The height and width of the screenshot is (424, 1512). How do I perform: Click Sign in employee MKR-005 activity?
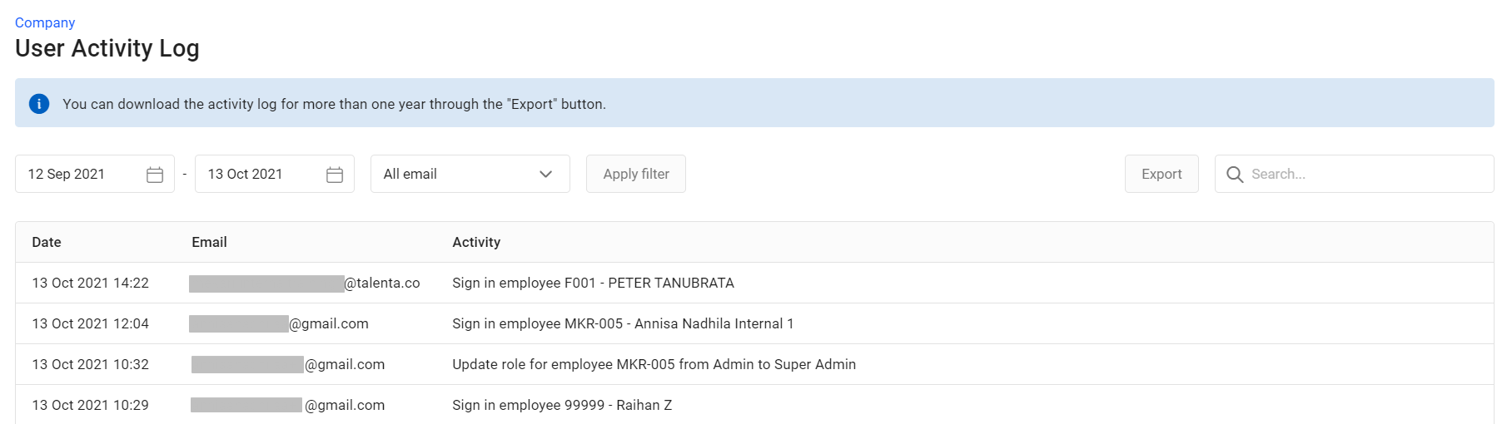click(623, 323)
